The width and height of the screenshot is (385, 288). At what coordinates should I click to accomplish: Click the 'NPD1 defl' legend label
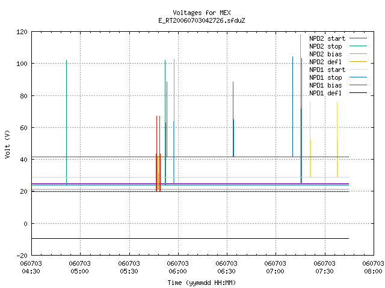pyautogui.click(x=325, y=94)
